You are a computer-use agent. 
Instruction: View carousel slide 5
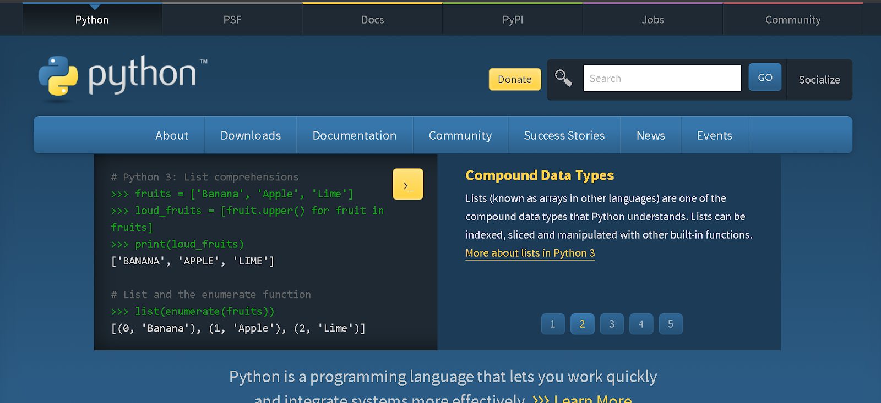click(x=671, y=324)
